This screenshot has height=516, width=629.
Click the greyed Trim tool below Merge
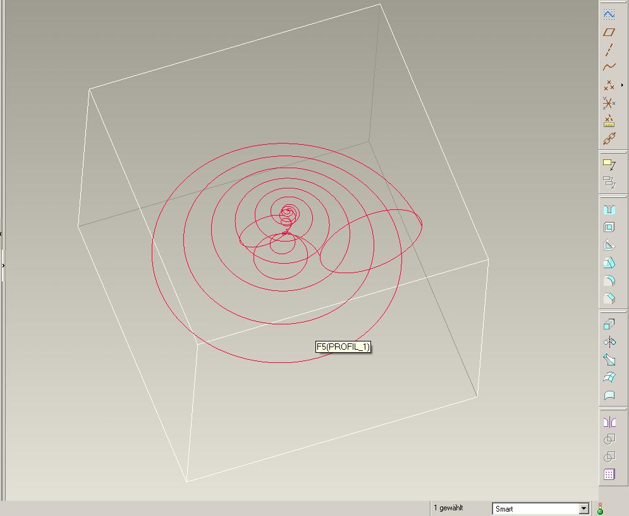609,457
